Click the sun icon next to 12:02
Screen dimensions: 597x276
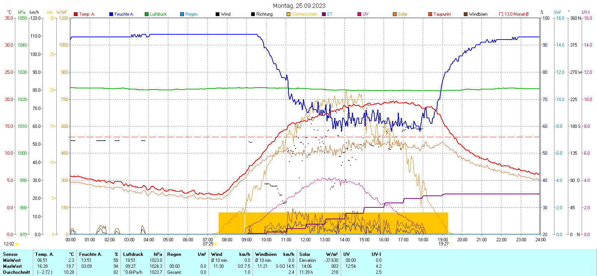16,244
